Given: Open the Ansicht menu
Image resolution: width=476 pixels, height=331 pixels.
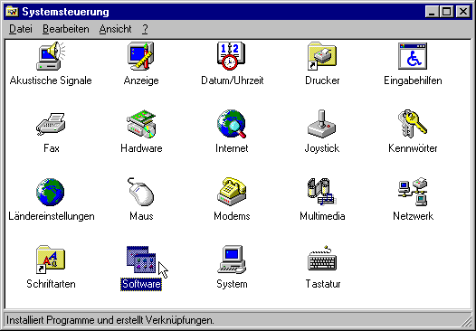Looking at the screenshot, I should (115, 29).
